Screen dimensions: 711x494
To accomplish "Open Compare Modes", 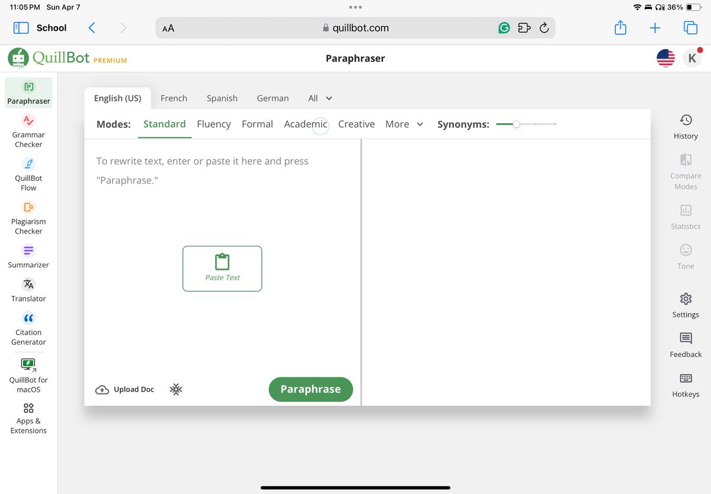I will (686, 172).
